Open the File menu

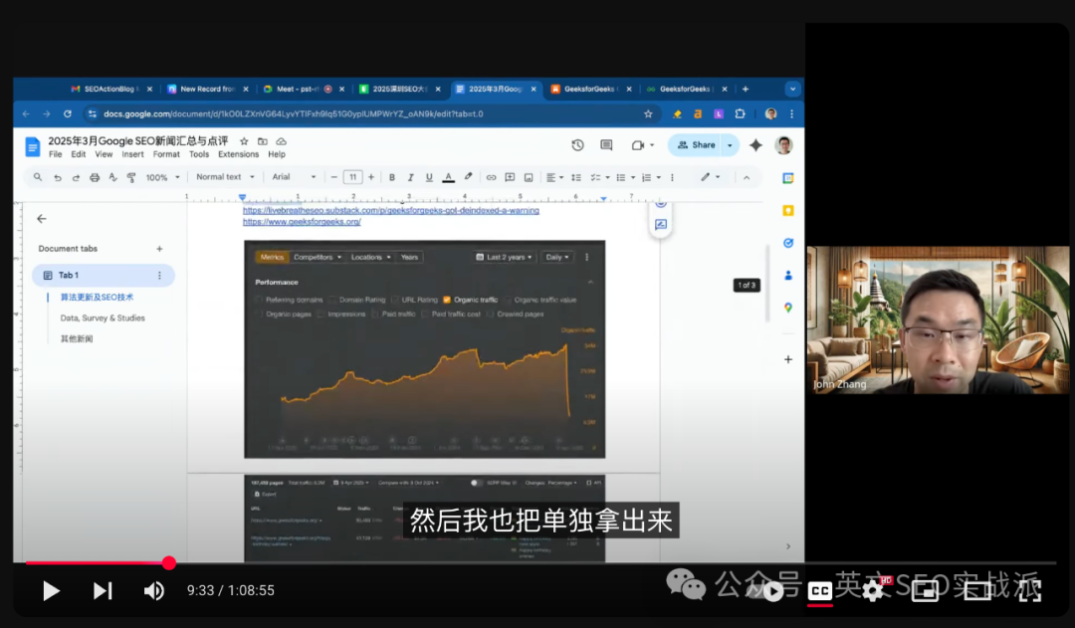tap(56, 155)
